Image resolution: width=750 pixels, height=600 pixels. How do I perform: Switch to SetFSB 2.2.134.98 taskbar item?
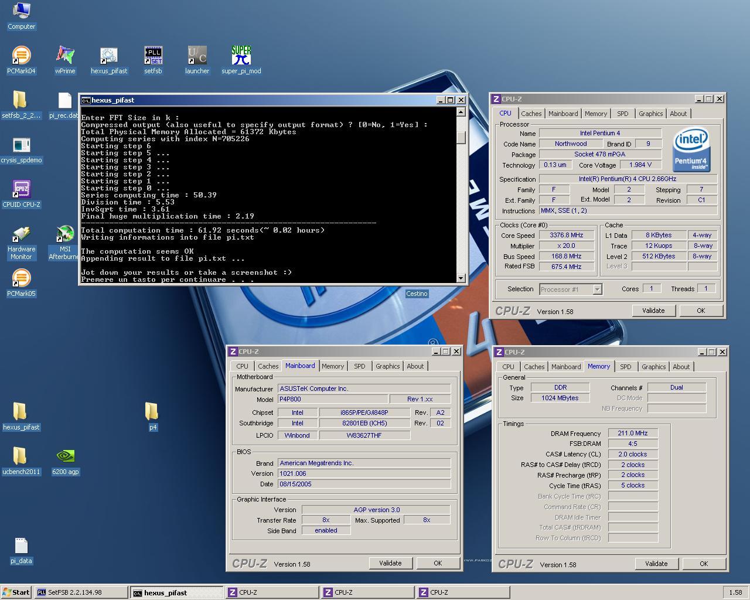point(81,592)
